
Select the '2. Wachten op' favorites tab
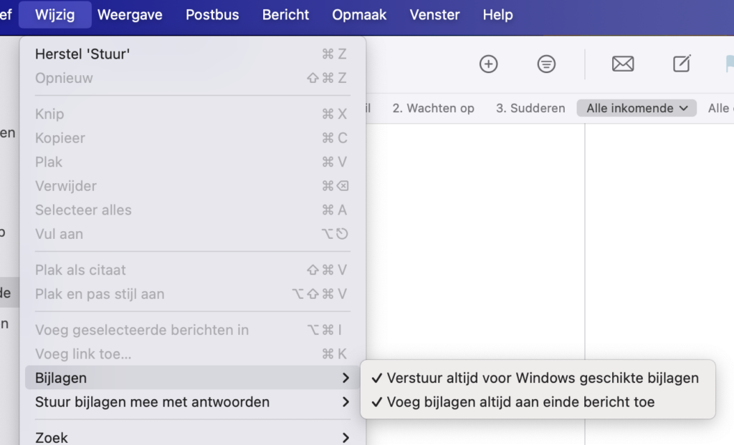[x=433, y=108]
